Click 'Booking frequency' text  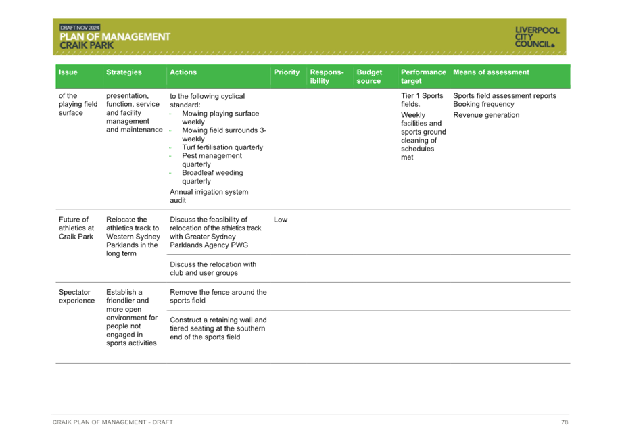(x=483, y=104)
